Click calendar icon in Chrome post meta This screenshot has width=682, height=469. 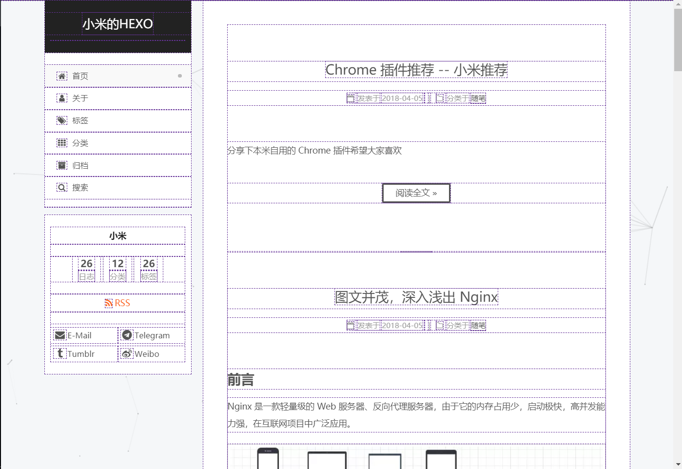(x=351, y=98)
